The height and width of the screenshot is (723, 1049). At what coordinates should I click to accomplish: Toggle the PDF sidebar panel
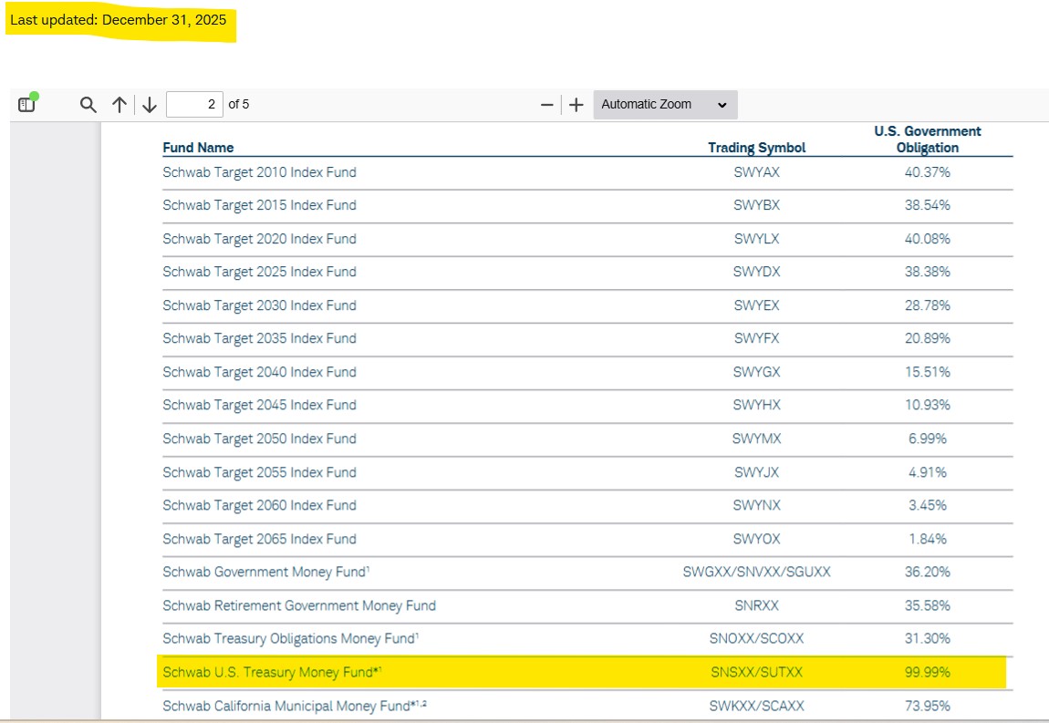tap(26, 104)
